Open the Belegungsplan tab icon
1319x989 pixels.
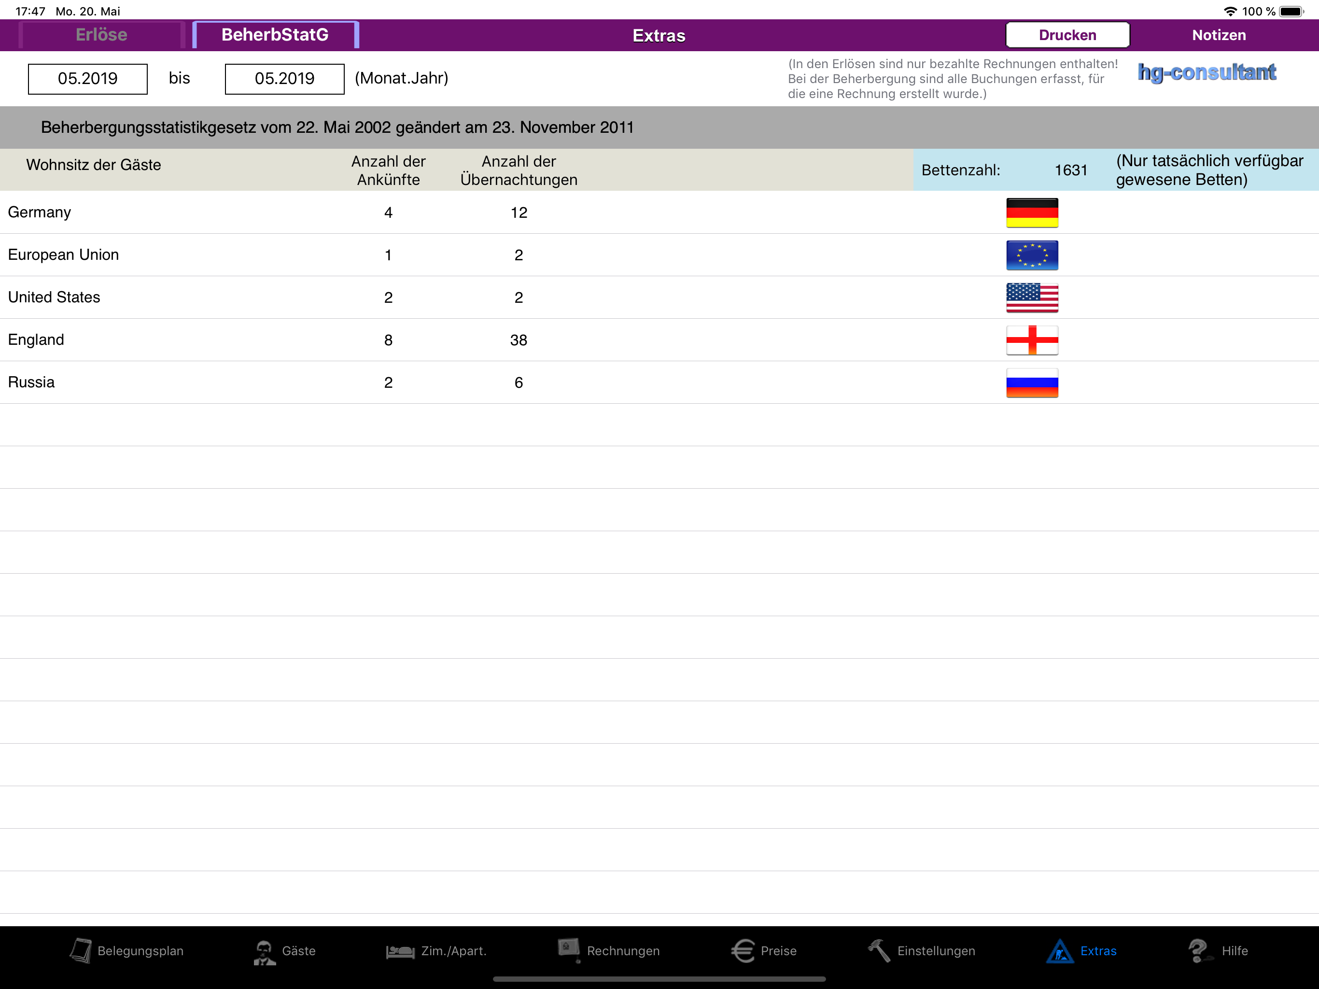tap(81, 950)
